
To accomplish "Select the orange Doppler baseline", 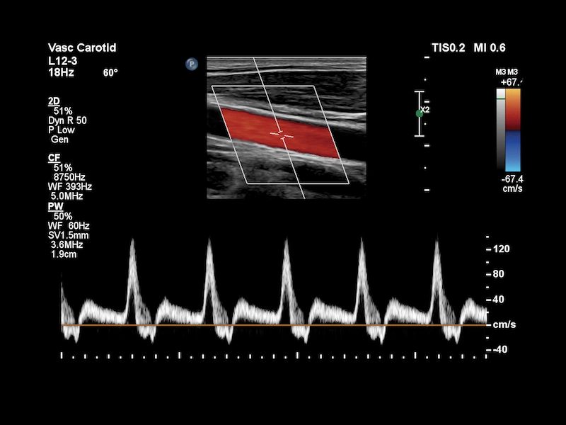I will pos(274,325).
